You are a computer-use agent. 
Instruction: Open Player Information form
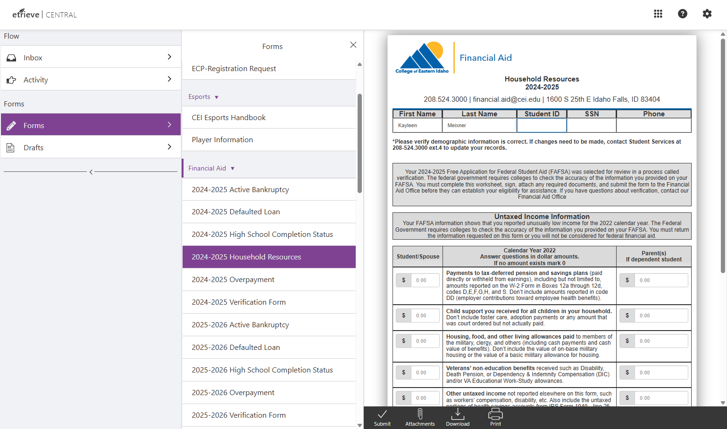[269, 140]
